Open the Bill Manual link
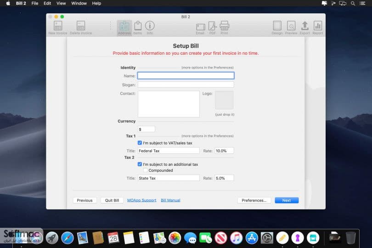The image size is (372, 248). point(170,200)
